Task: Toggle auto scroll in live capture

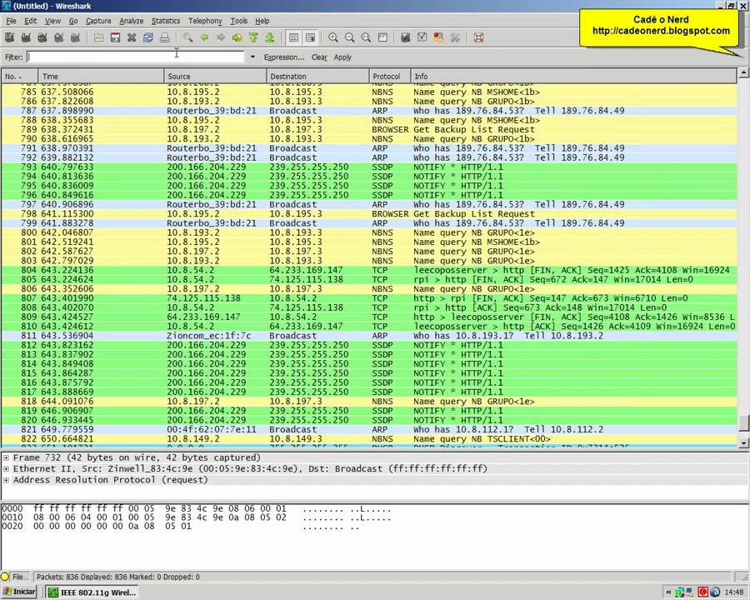Action: pos(310,37)
